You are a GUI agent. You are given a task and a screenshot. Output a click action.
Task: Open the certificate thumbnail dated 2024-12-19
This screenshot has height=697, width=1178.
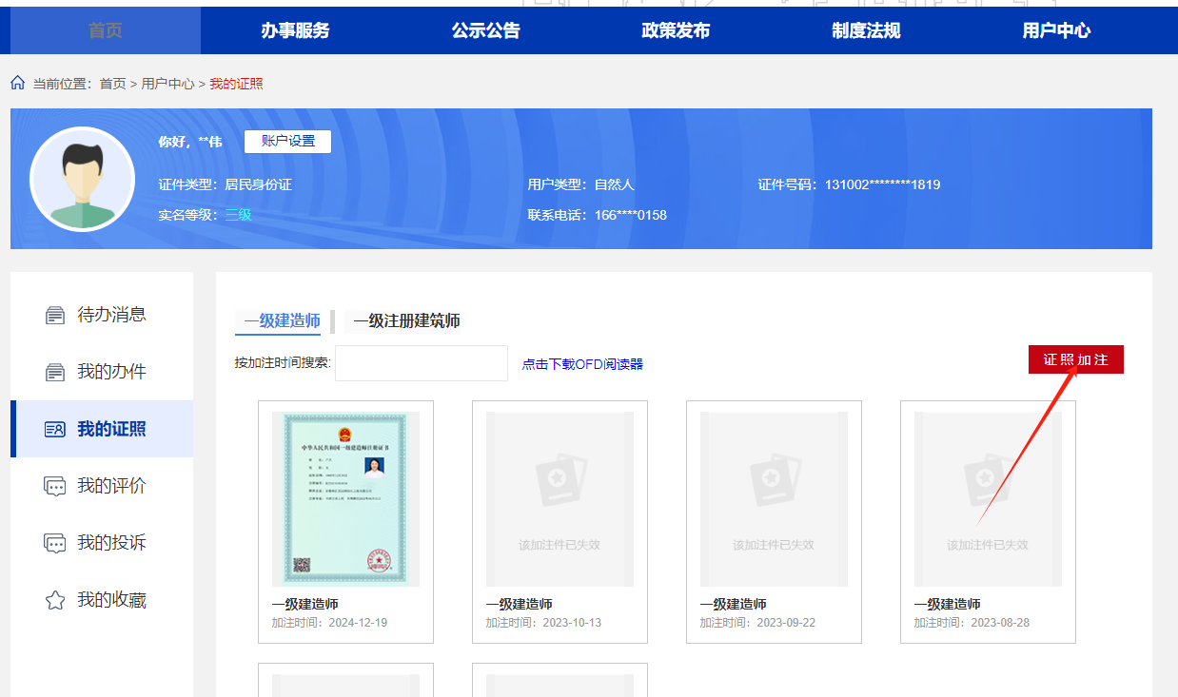click(345, 499)
